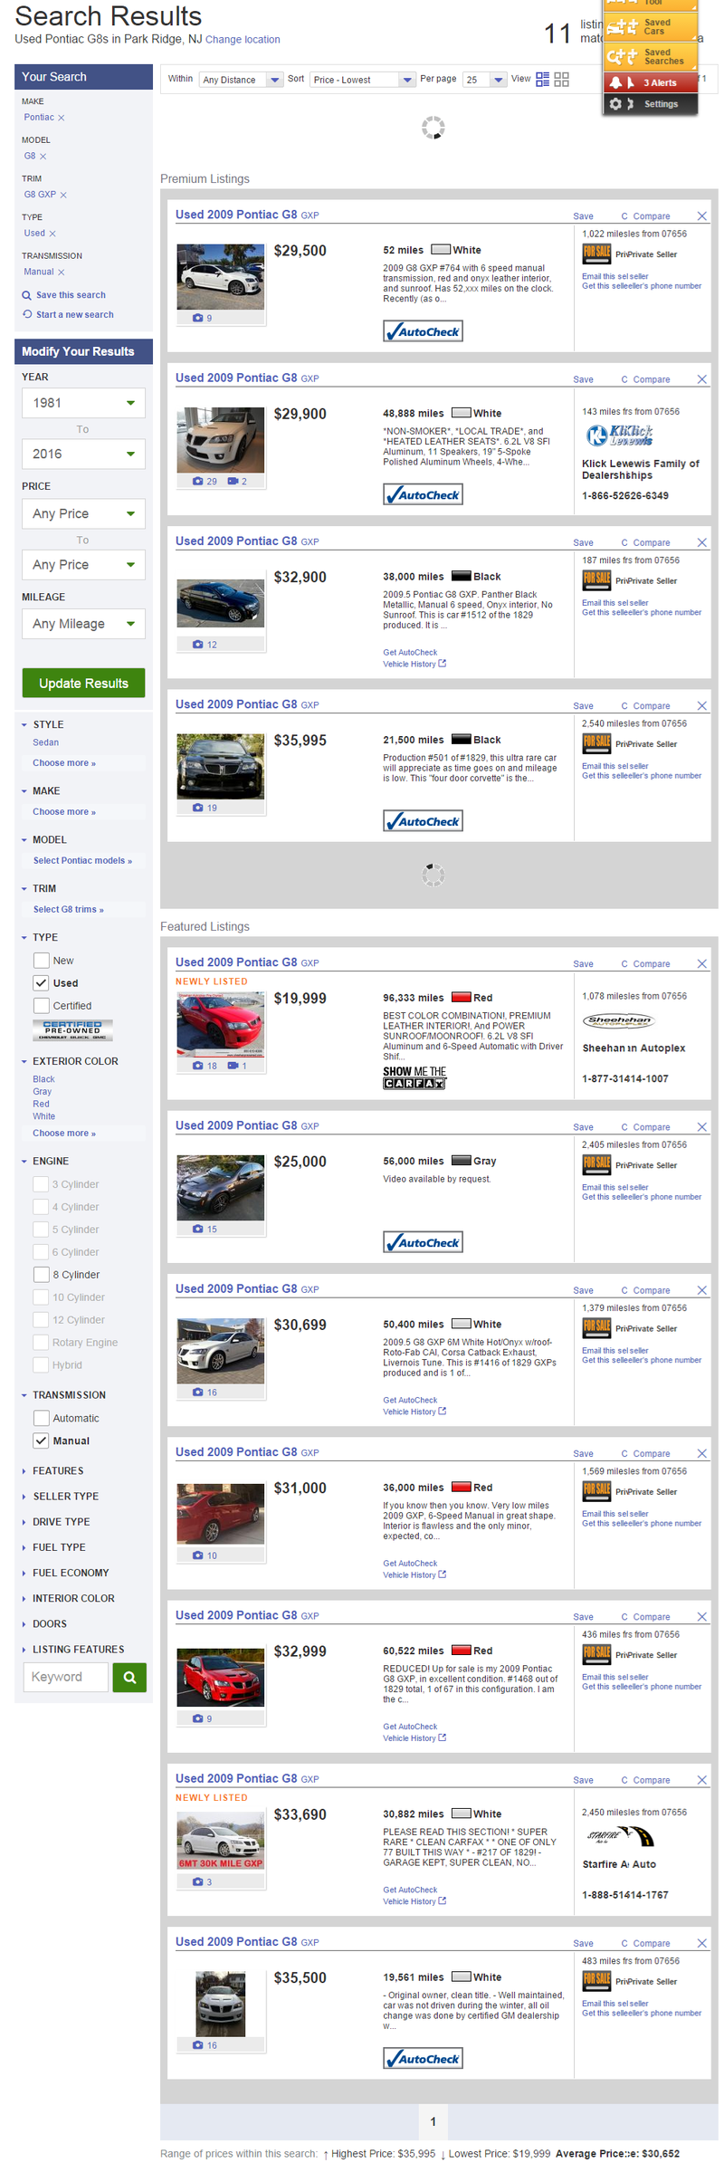The image size is (724, 2163).
Task: Click into the Keyword input field
Action: [66, 1677]
